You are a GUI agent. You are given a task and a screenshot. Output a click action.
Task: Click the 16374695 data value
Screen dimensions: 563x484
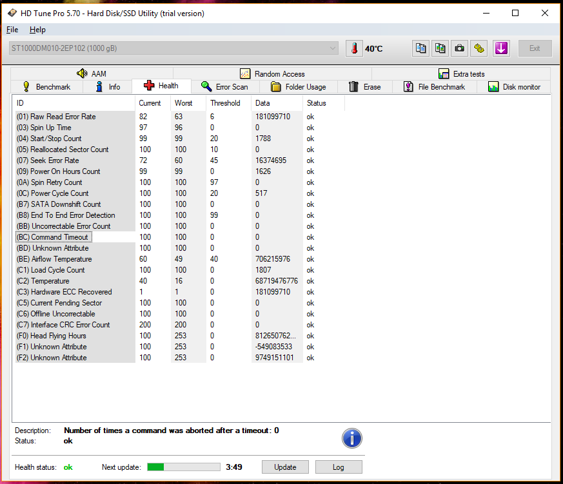271,160
